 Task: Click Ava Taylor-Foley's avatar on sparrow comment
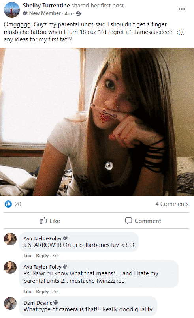coord(10,239)
